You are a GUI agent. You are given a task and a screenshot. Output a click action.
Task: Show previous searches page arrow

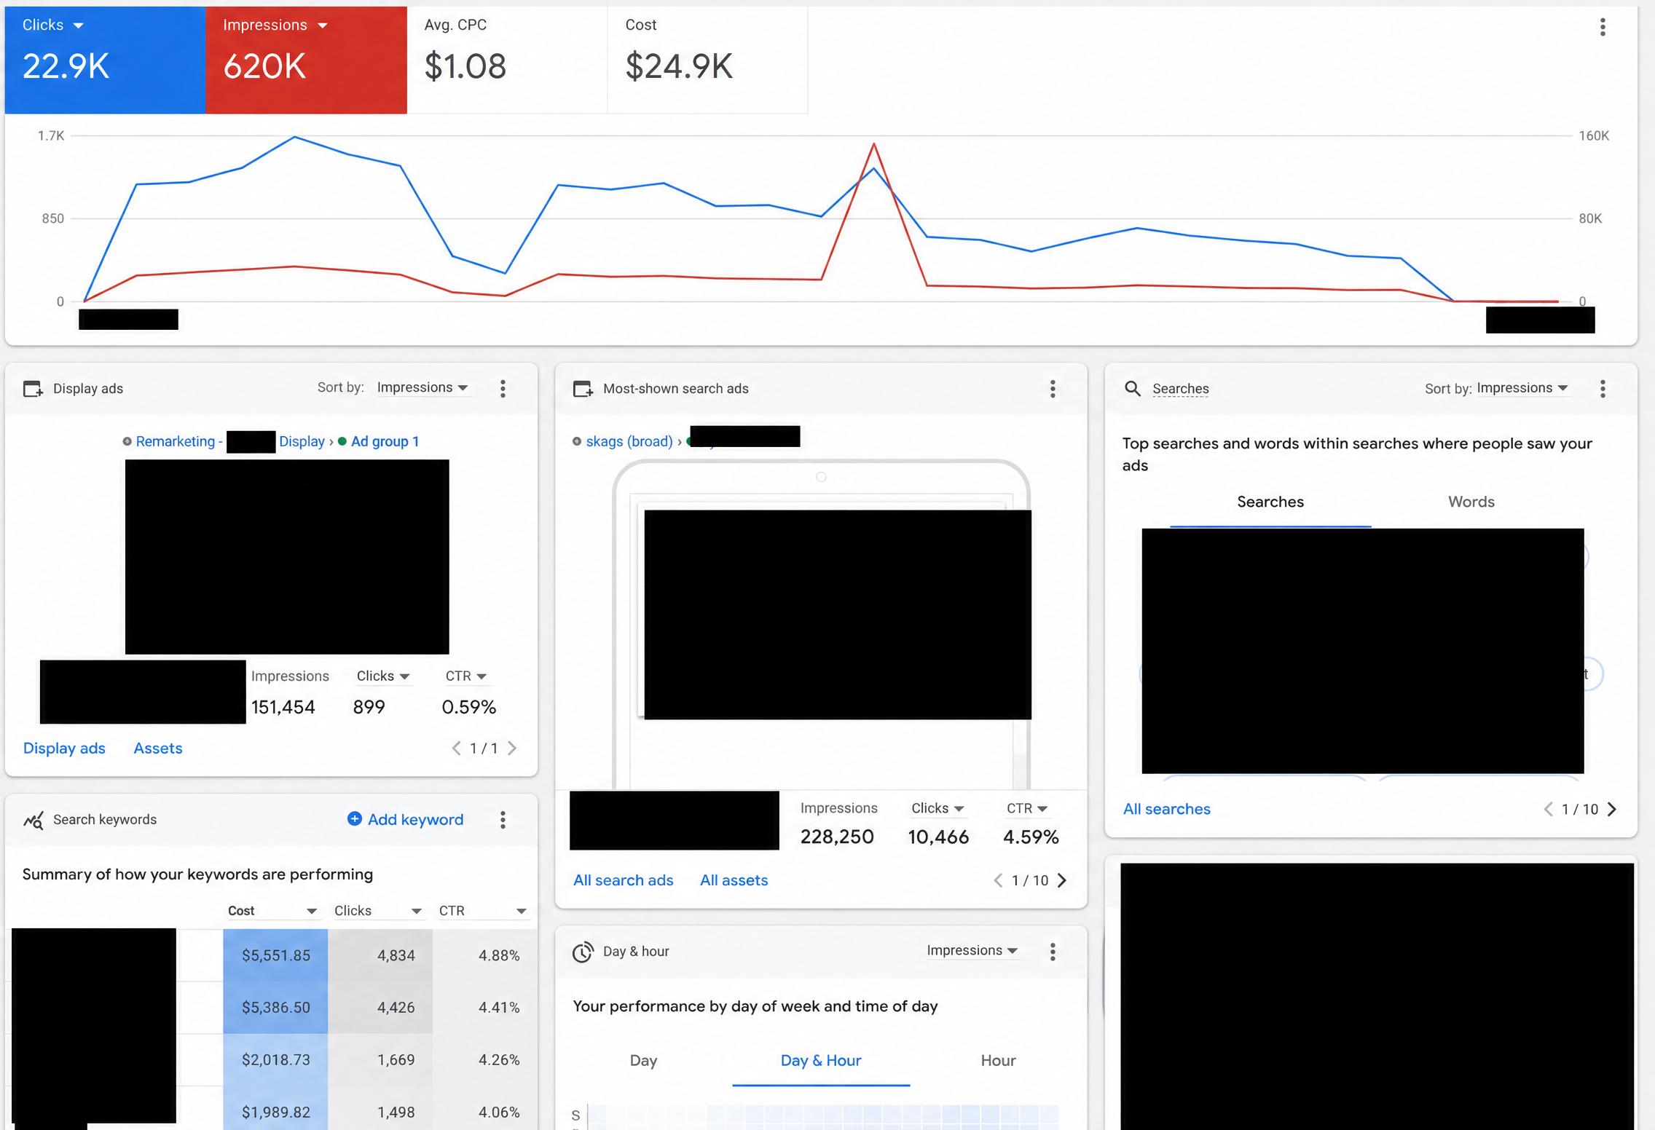1548,809
